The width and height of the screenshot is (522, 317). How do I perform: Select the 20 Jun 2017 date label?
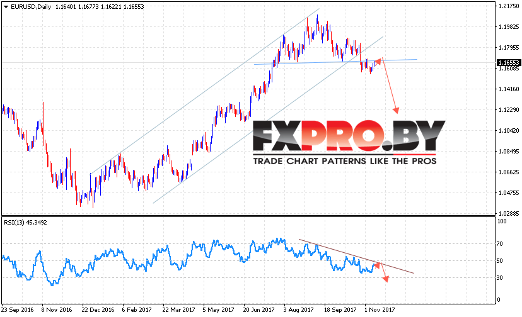(x=258, y=309)
